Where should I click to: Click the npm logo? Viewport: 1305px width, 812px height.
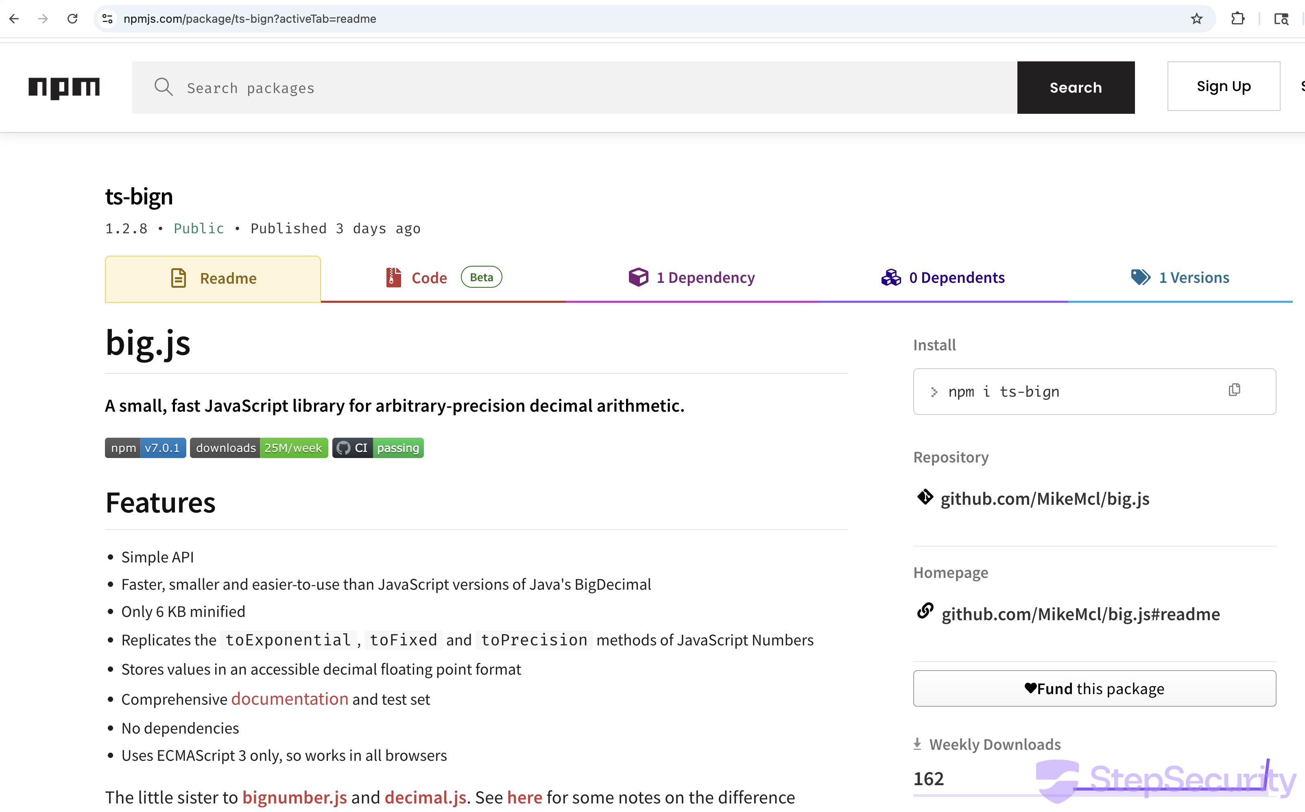point(64,87)
